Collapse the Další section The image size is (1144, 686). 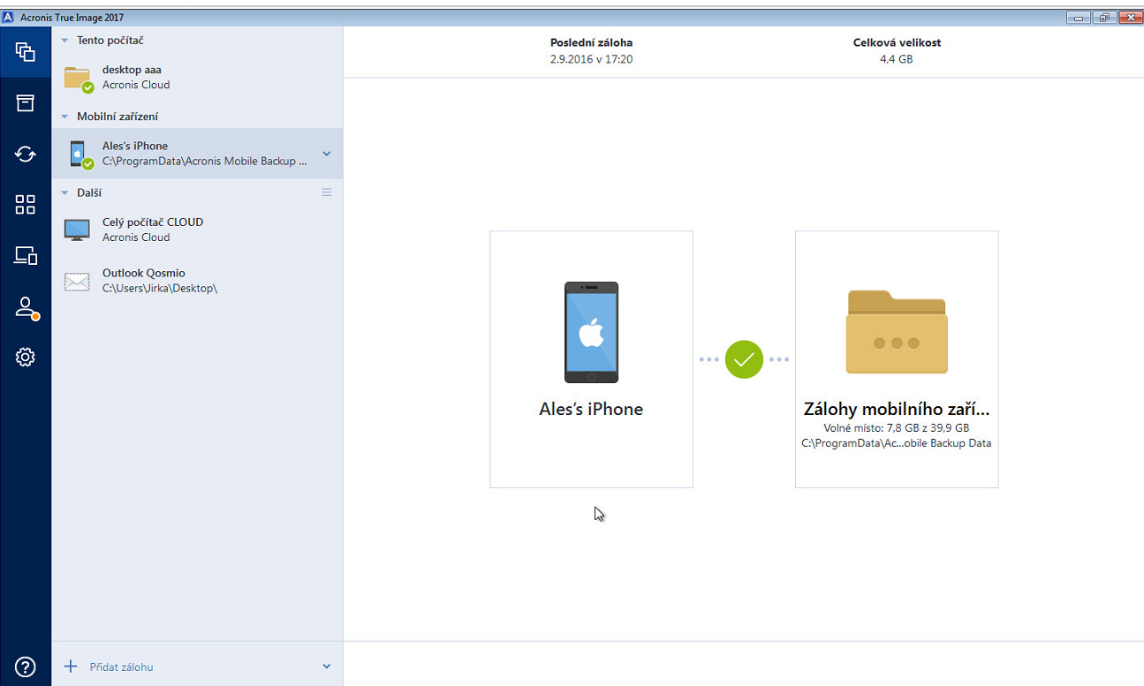coord(64,192)
